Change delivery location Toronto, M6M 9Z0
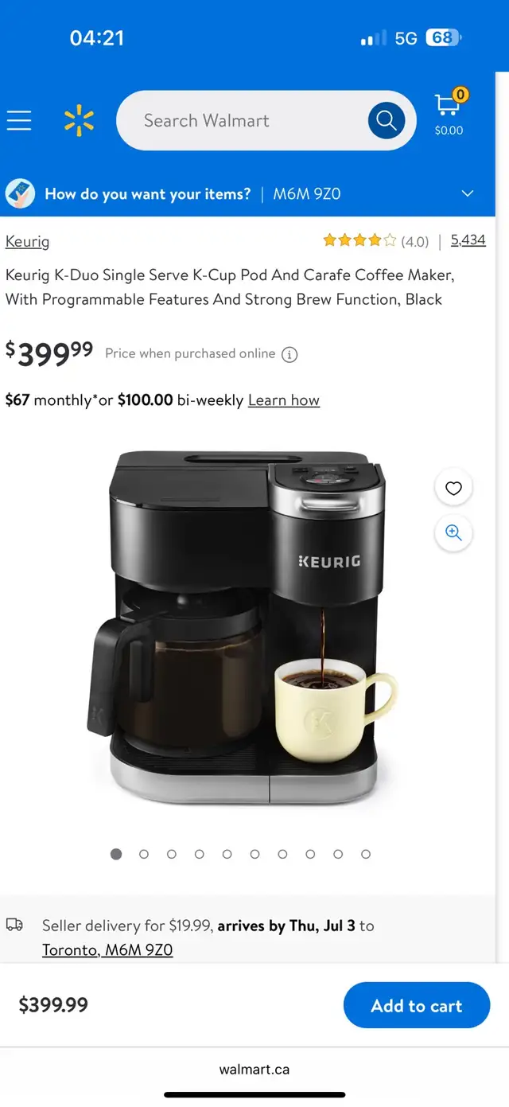Screen dimensions: 509x1107 (107, 949)
